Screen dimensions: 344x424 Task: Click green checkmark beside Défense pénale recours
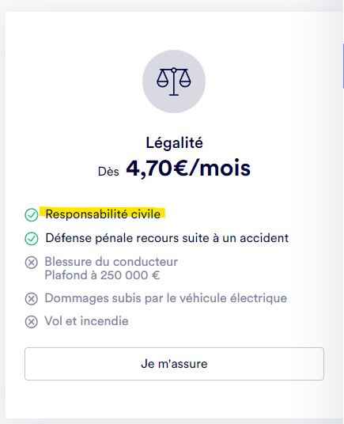point(32,239)
